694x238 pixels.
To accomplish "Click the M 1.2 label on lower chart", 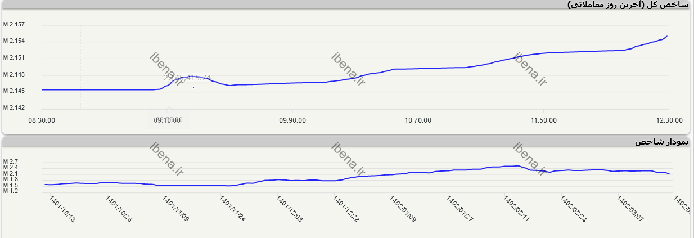I will tap(11, 191).
